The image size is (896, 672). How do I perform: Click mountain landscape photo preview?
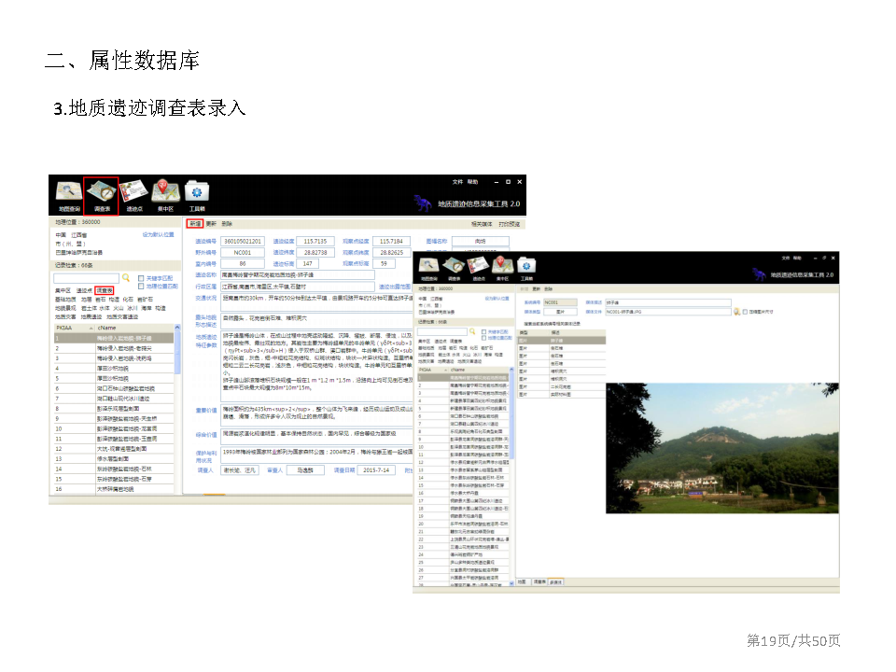click(721, 448)
